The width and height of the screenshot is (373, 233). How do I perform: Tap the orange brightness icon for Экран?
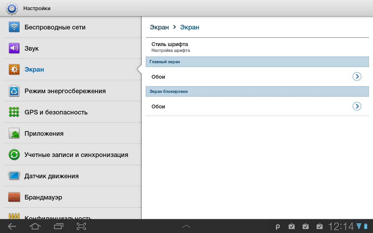click(14, 70)
